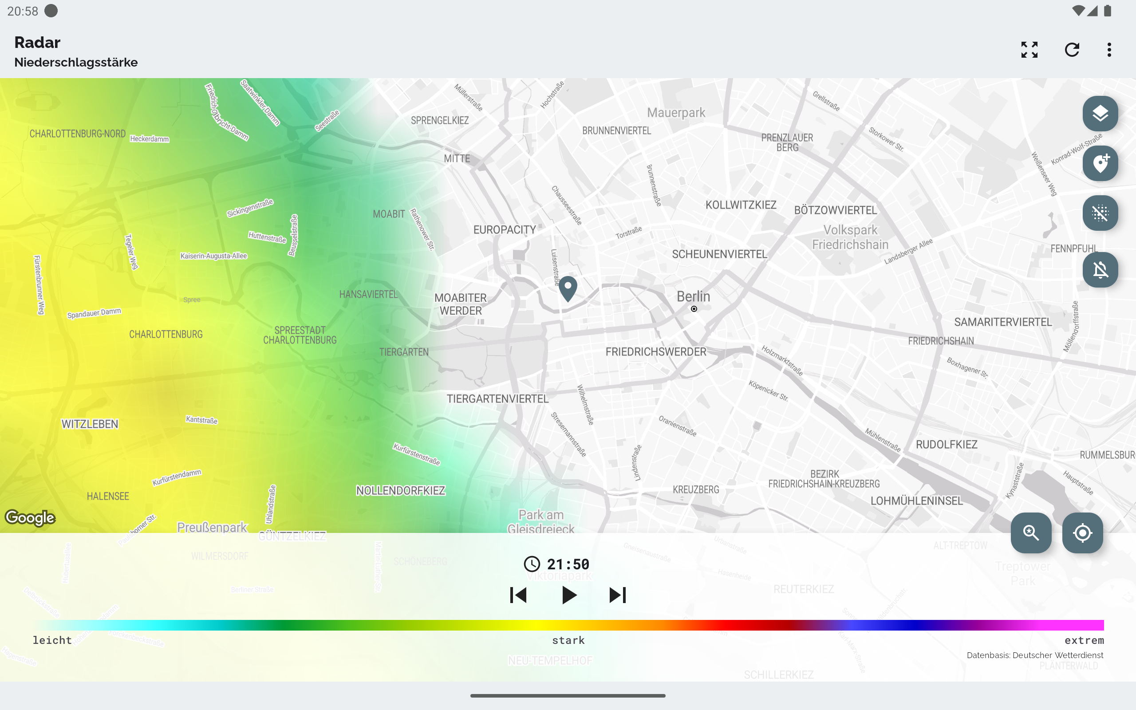Refresh the radar data
The image size is (1136, 710).
pos(1072,50)
